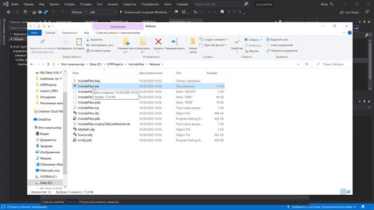Click Deselect (Снять выделение) in ribbon
Viewport: 374px width, 210px height.
[279, 45]
